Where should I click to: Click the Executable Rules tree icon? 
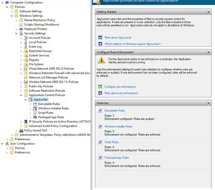(35, 104)
